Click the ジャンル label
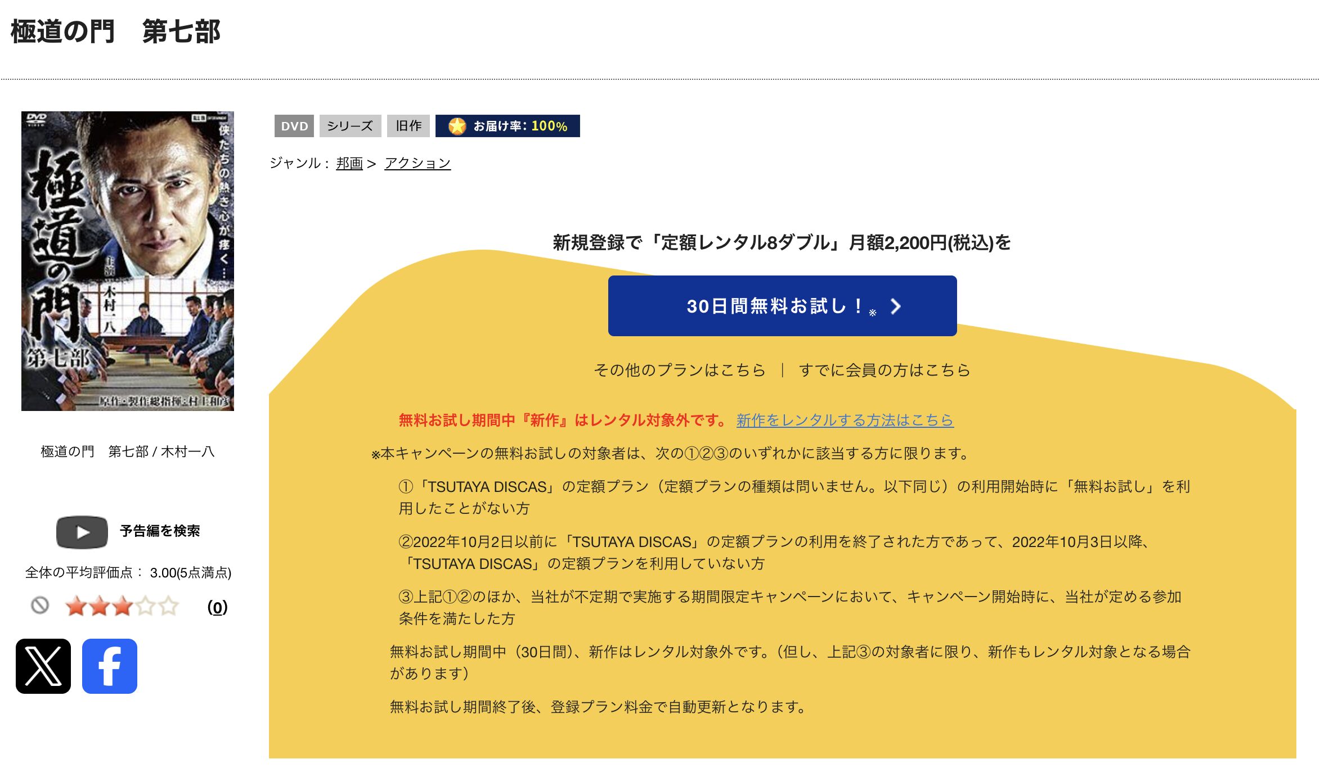1320x777 pixels. click(299, 163)
